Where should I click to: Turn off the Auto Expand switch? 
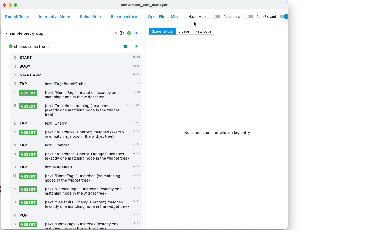[x=284, y=16]
